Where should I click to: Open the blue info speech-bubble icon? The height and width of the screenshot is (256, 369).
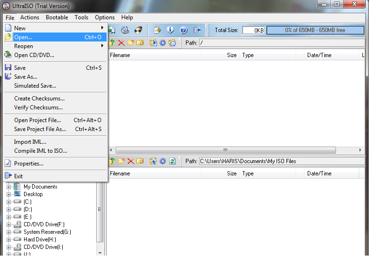point(170,30)
